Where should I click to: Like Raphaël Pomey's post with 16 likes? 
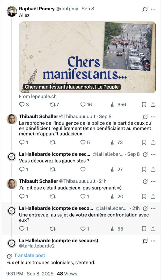(83, 105)
